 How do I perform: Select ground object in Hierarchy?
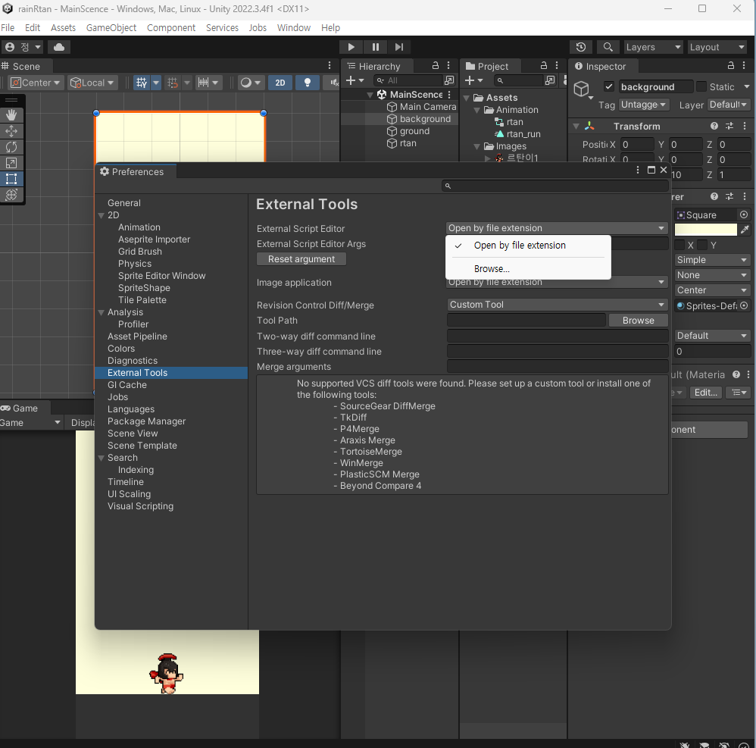(414, 131)
